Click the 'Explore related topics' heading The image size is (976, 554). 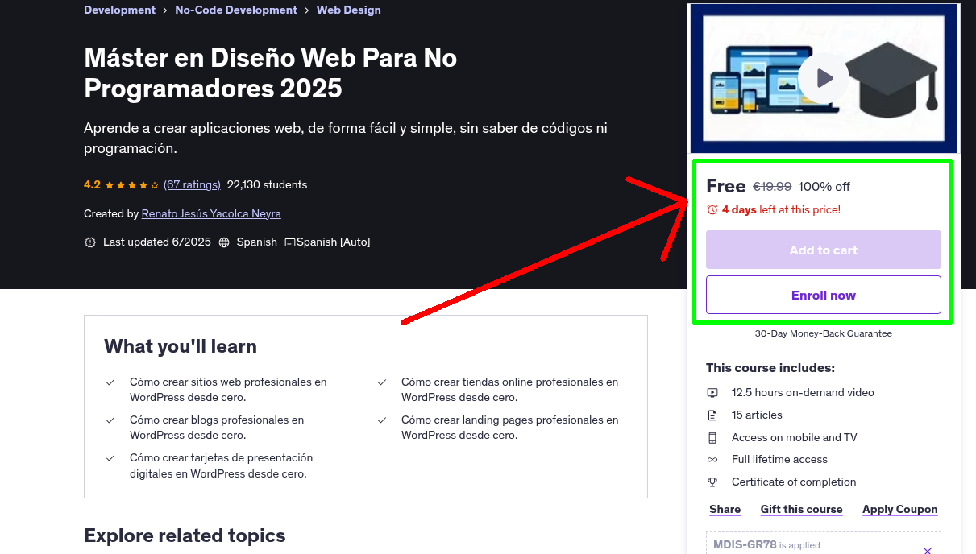click(185, 535)
